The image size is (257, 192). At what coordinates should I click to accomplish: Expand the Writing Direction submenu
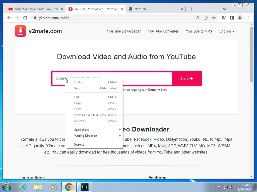(x=94, y=136)
